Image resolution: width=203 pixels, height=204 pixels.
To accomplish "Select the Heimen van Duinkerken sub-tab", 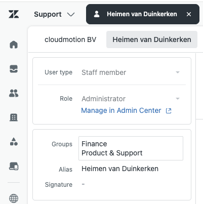I will 152,39.
